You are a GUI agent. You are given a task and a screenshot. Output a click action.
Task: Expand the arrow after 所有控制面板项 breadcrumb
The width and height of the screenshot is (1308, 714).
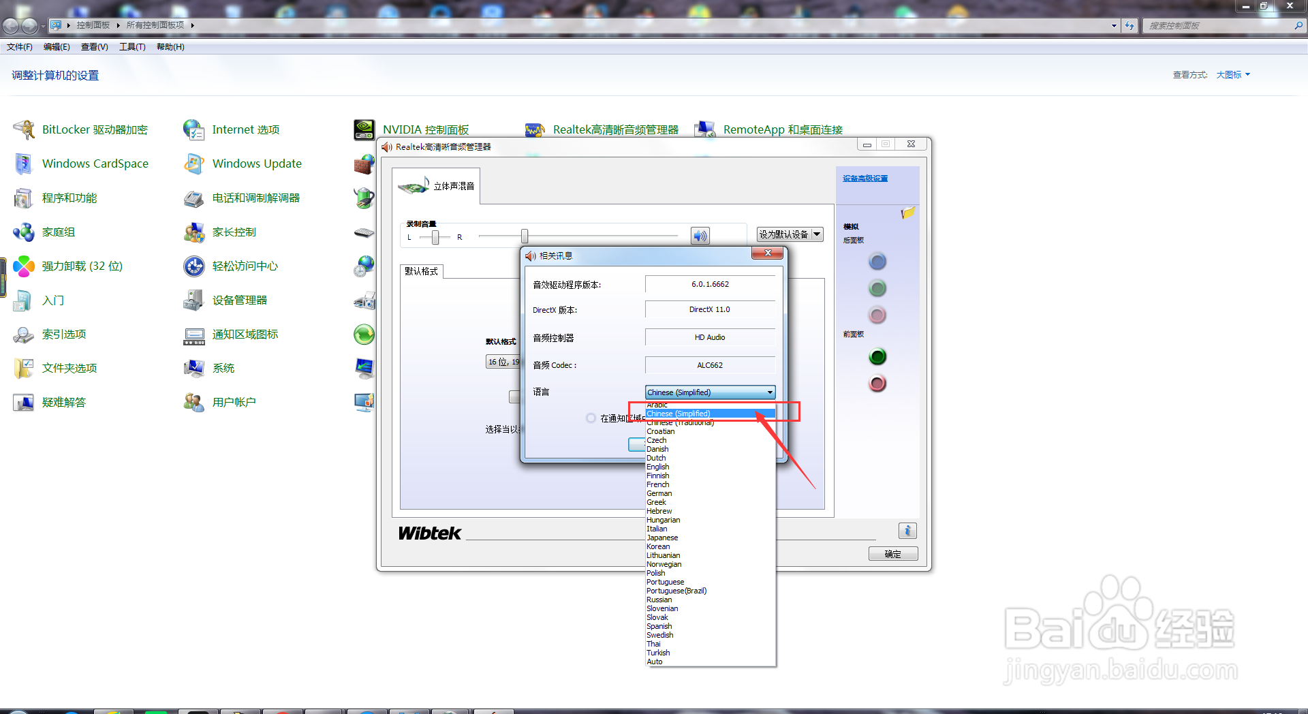(x=193, y=25)
